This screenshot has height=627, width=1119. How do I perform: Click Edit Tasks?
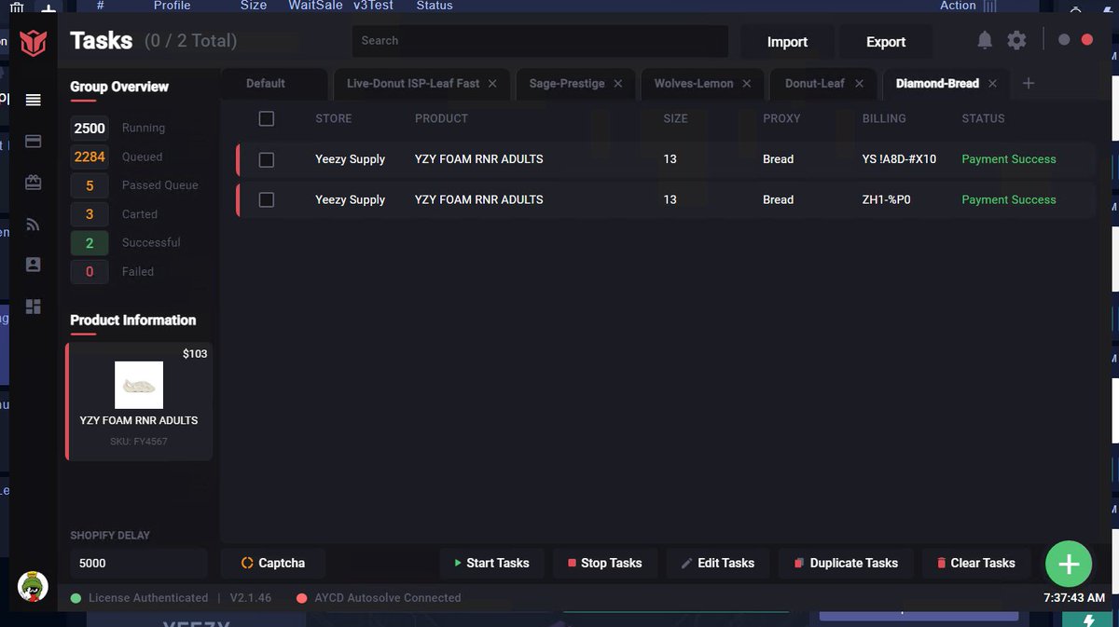[x=717, y=563]
